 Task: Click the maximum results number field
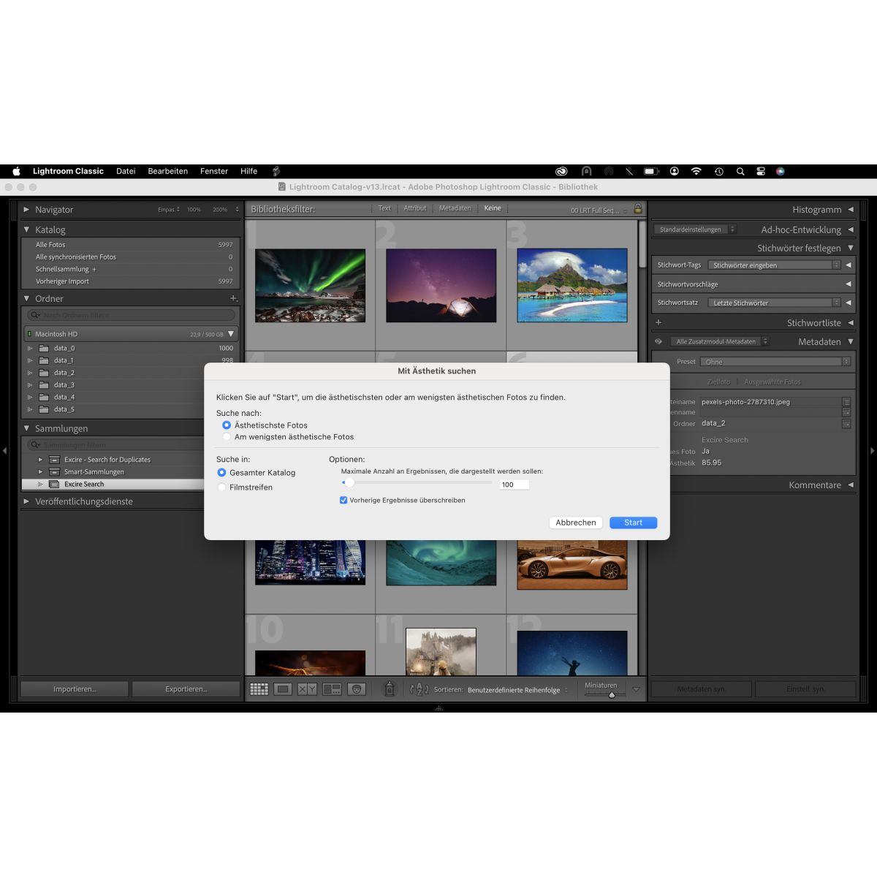click(515, 485)
